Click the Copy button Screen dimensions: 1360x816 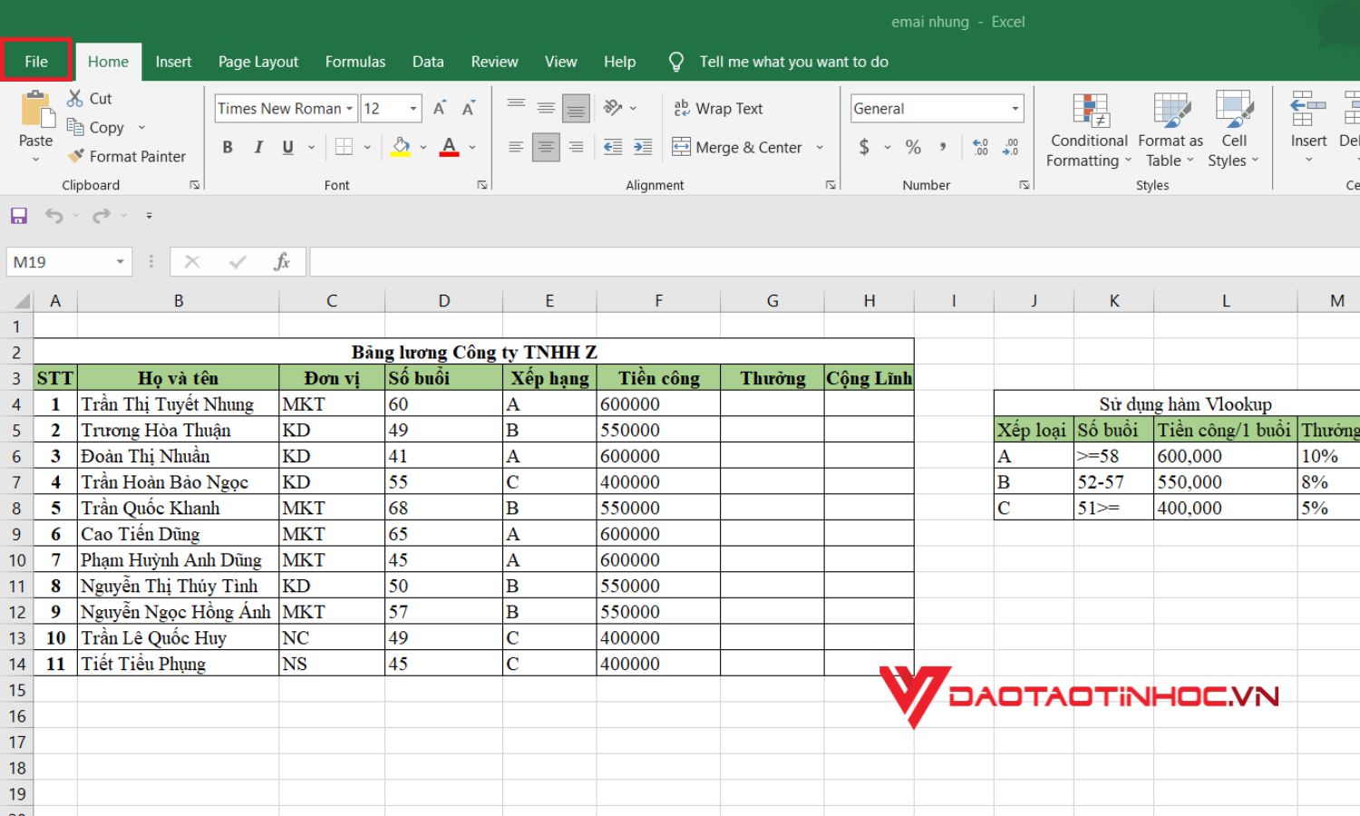(97, 128)
